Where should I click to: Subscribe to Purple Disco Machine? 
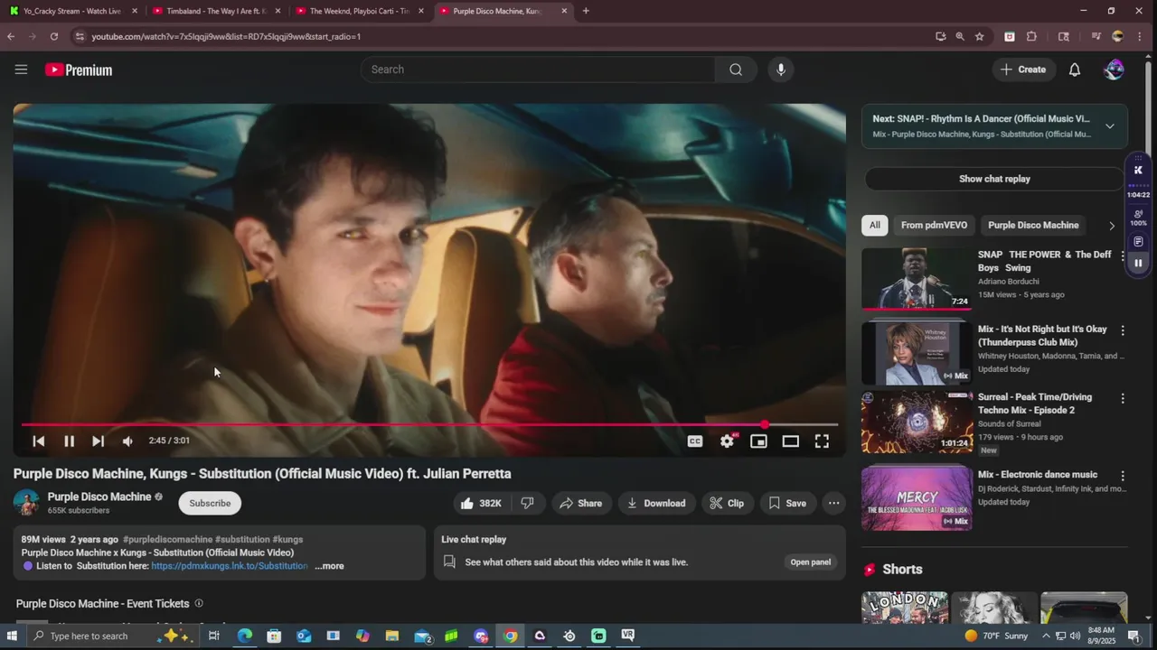point(210,503)
